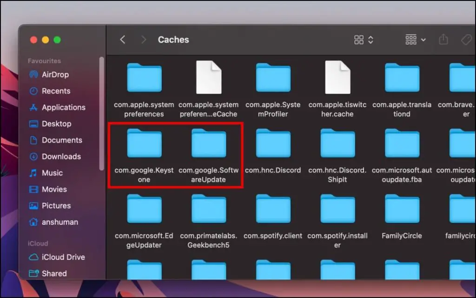Select the com.apple.tiswitcher.cache file icon
The image size is (476, 298).
[337, 78]
